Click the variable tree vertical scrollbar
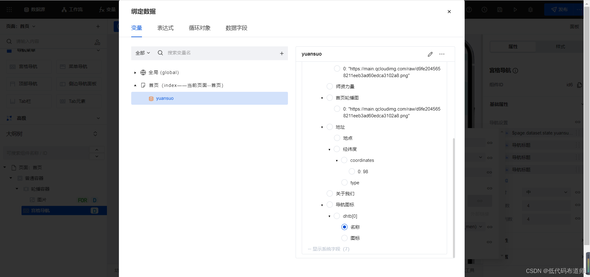The image size is (590, 277). click(454, 197)
